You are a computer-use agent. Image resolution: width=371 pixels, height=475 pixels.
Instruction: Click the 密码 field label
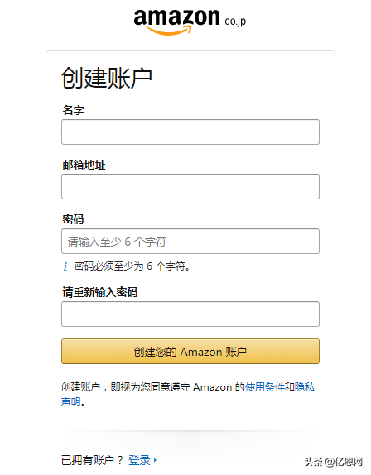click(73, 219)
